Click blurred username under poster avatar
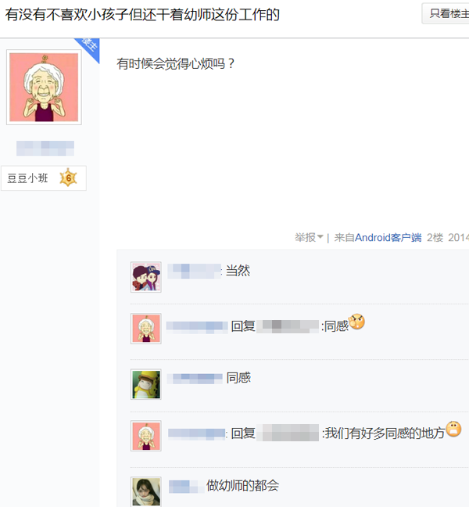Image resolution: width=469 pixels, height=507 pixels. click(45, 148)
